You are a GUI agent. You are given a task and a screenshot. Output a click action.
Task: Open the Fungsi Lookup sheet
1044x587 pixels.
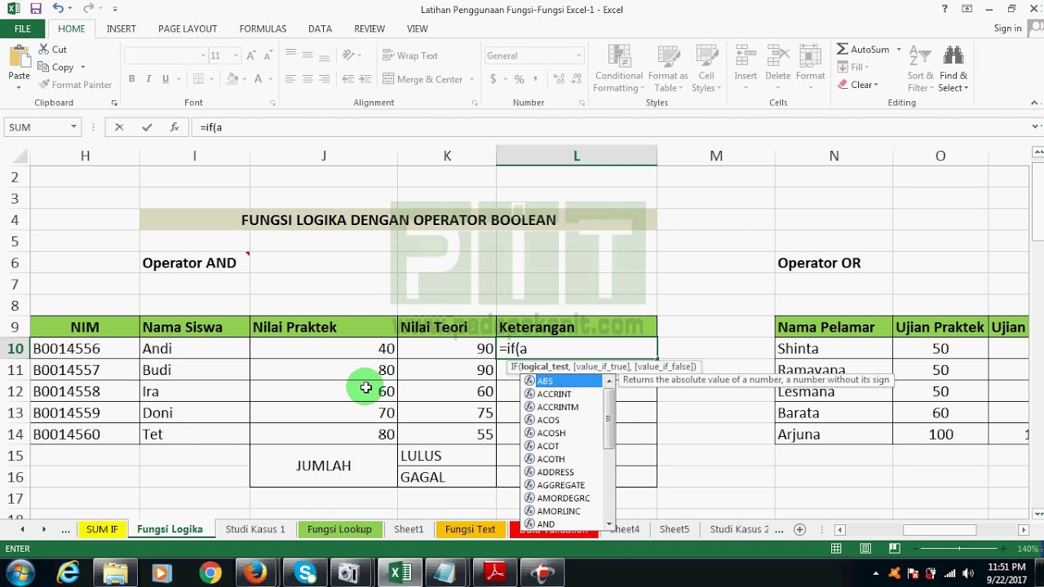pos(339,529)
